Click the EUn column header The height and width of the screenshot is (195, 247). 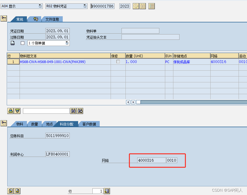click(x=169, y=56)
